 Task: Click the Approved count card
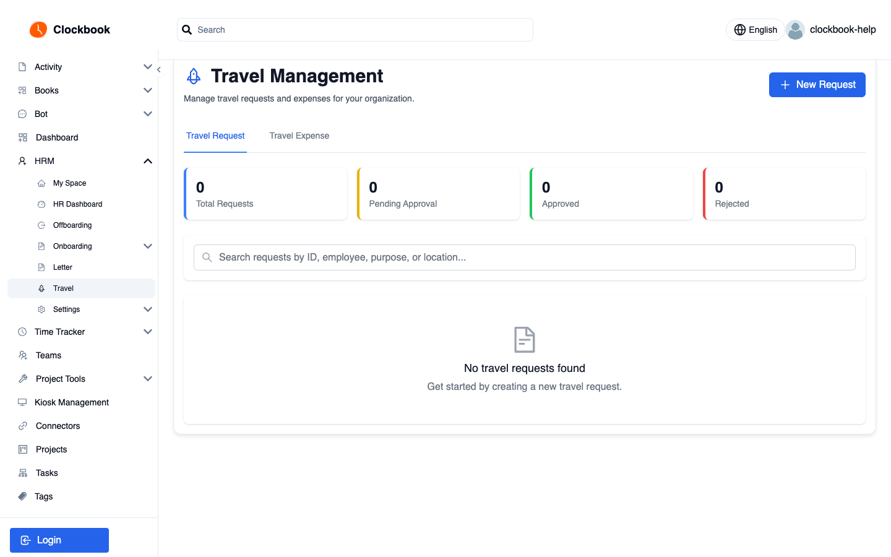click(x=611, y=194)
